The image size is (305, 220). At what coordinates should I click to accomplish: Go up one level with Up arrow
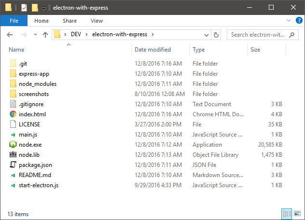tap(45, 35)
